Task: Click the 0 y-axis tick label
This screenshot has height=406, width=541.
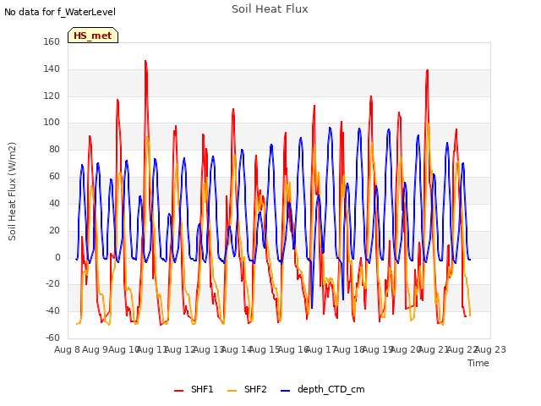Action: click(57, 257)
